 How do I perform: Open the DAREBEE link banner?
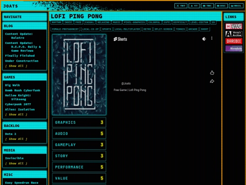(234, 41)
